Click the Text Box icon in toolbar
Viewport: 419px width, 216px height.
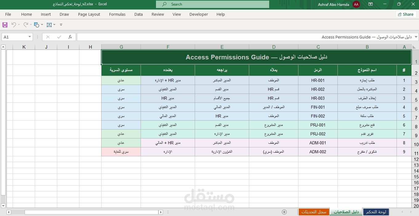[49, 25]
